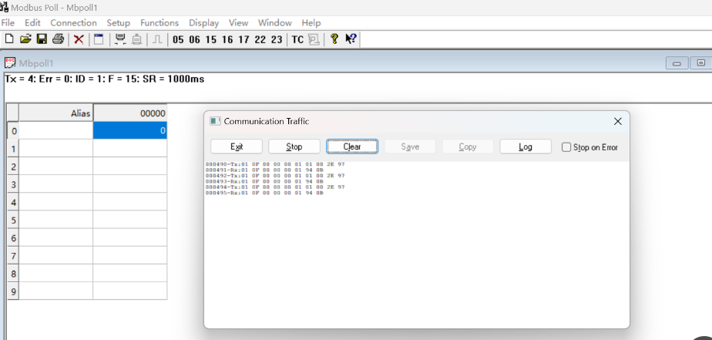712x340 pixels.
Task: Select row header 8
Action: [x=13, y=274]
